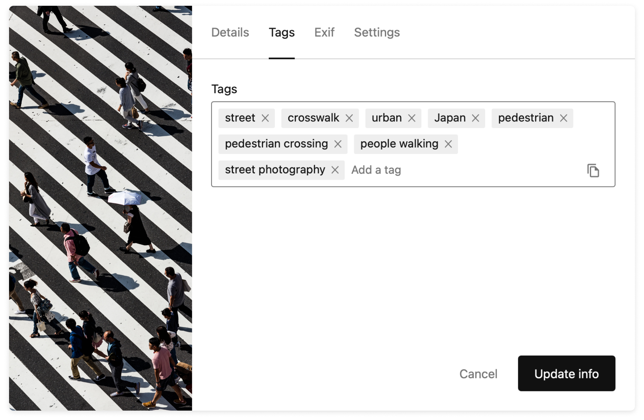Copy all tags with the copy icon
Screen dimensions: 644x420
[x=593, y=170]
